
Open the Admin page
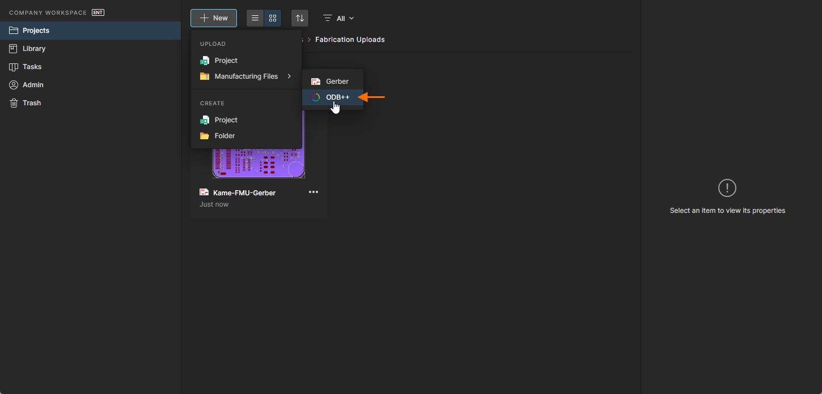(90, 85)
